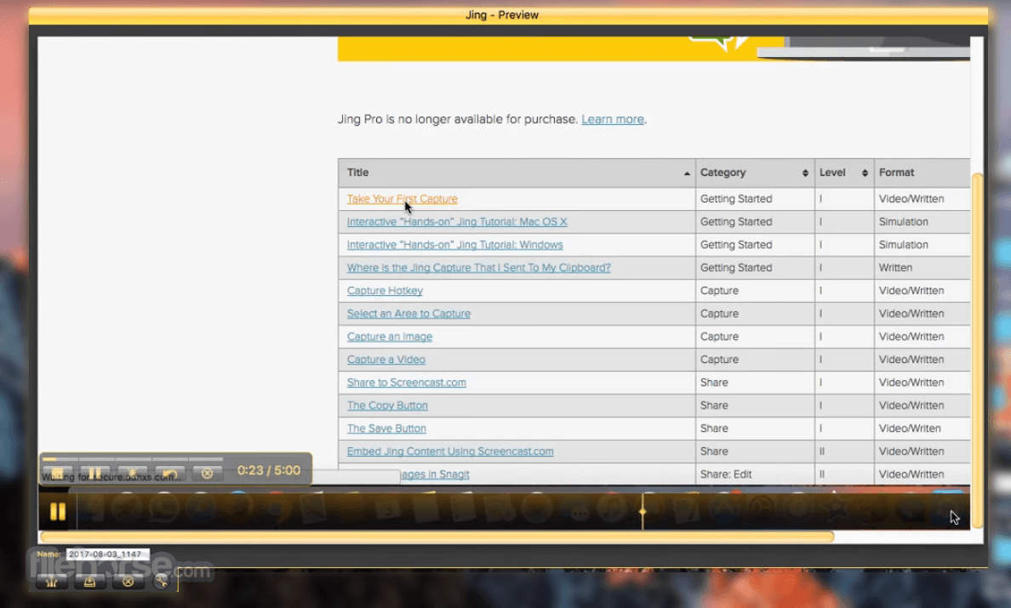This screenshot has height=608, width=1011.
Task: Sort table by the Title column arrow
Action: (687, 173)
